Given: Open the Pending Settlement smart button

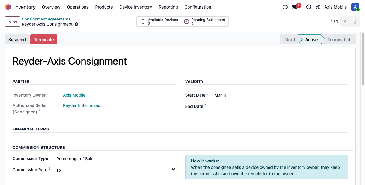Looking at the screenshot, I should (205, 21).
